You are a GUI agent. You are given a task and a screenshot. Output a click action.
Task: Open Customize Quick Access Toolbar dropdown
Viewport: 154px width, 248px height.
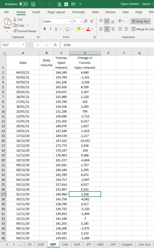coord(80,4)
